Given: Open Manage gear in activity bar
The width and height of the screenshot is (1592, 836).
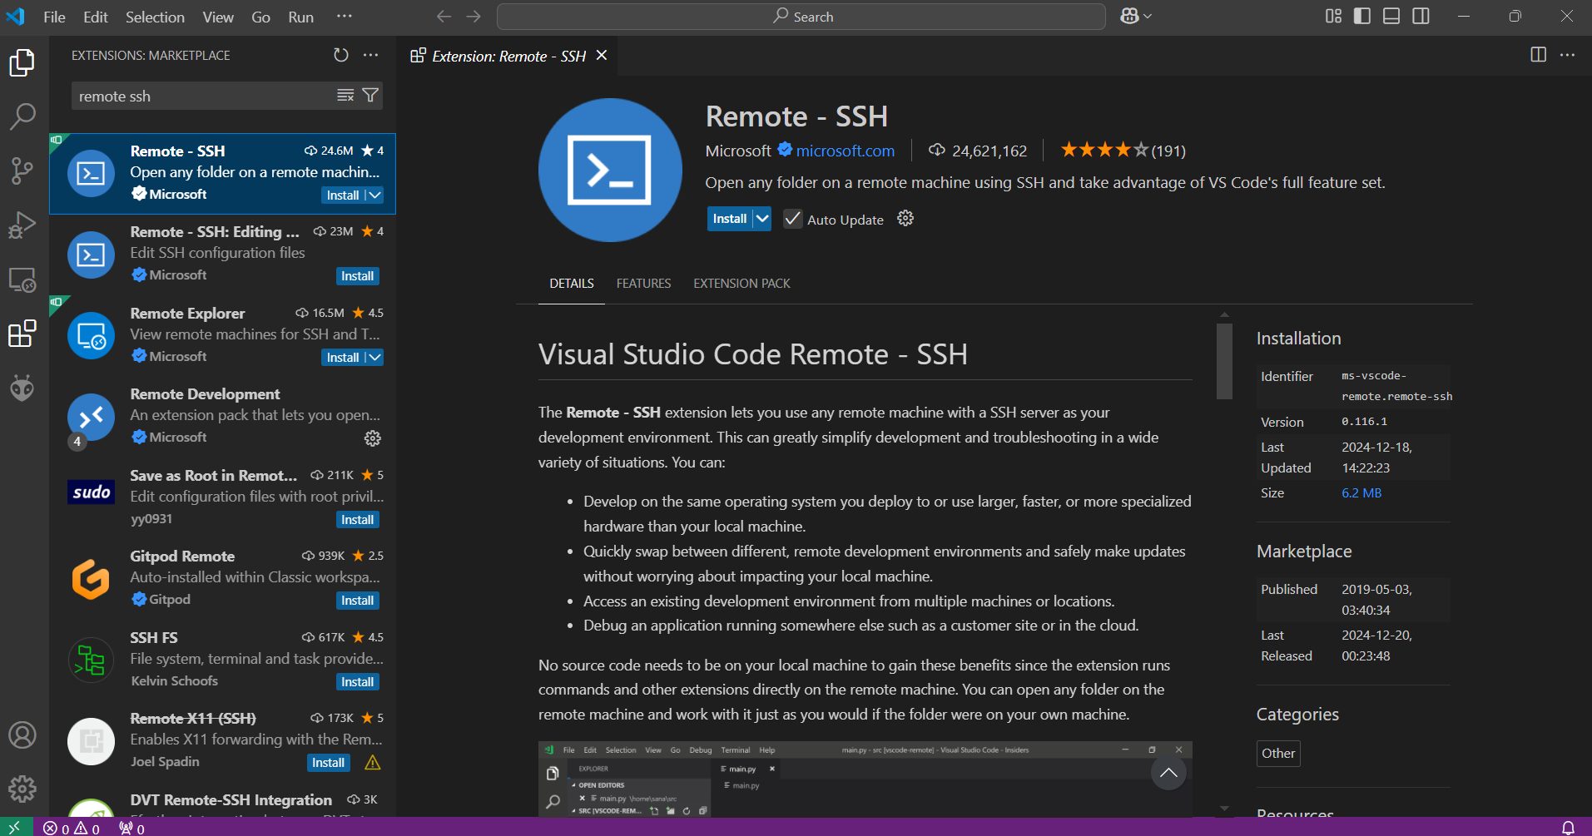Looking at the screenshot, I should pos(22,788).
